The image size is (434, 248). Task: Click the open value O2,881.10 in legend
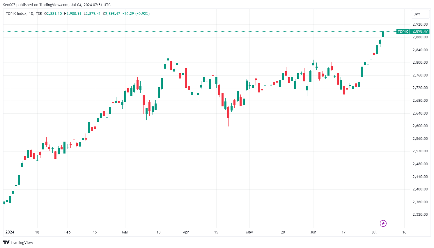click(x=53, y=14)
